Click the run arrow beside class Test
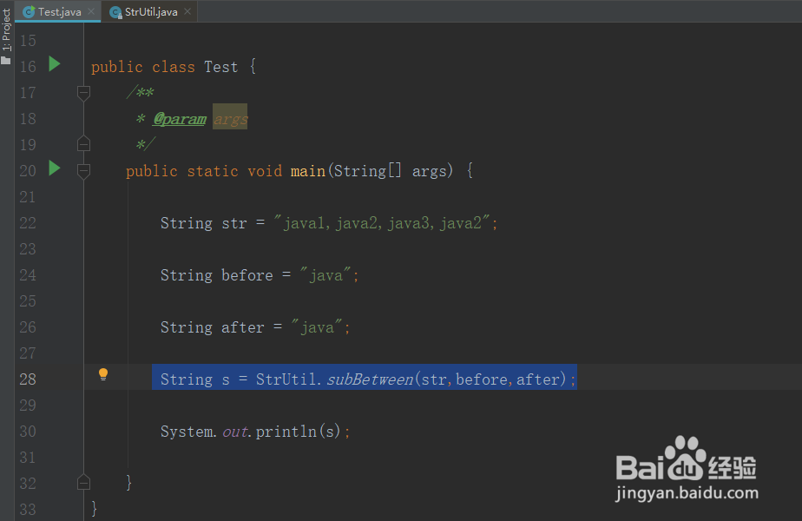This screenshot has height=521, width=802. pos(55,64)
